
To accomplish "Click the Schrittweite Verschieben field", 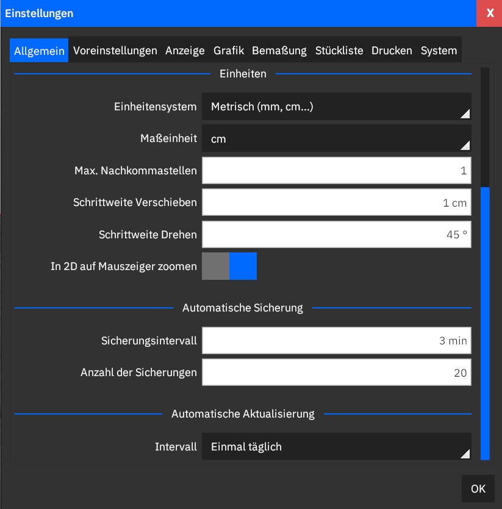I will coord(337,202).
